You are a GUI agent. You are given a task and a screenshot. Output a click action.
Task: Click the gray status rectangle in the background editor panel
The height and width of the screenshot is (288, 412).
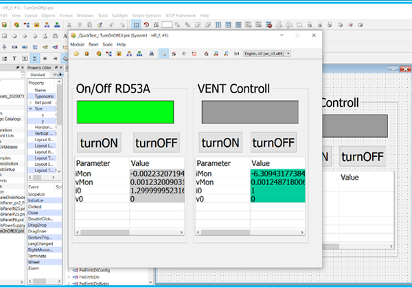(x=355, y=126)
